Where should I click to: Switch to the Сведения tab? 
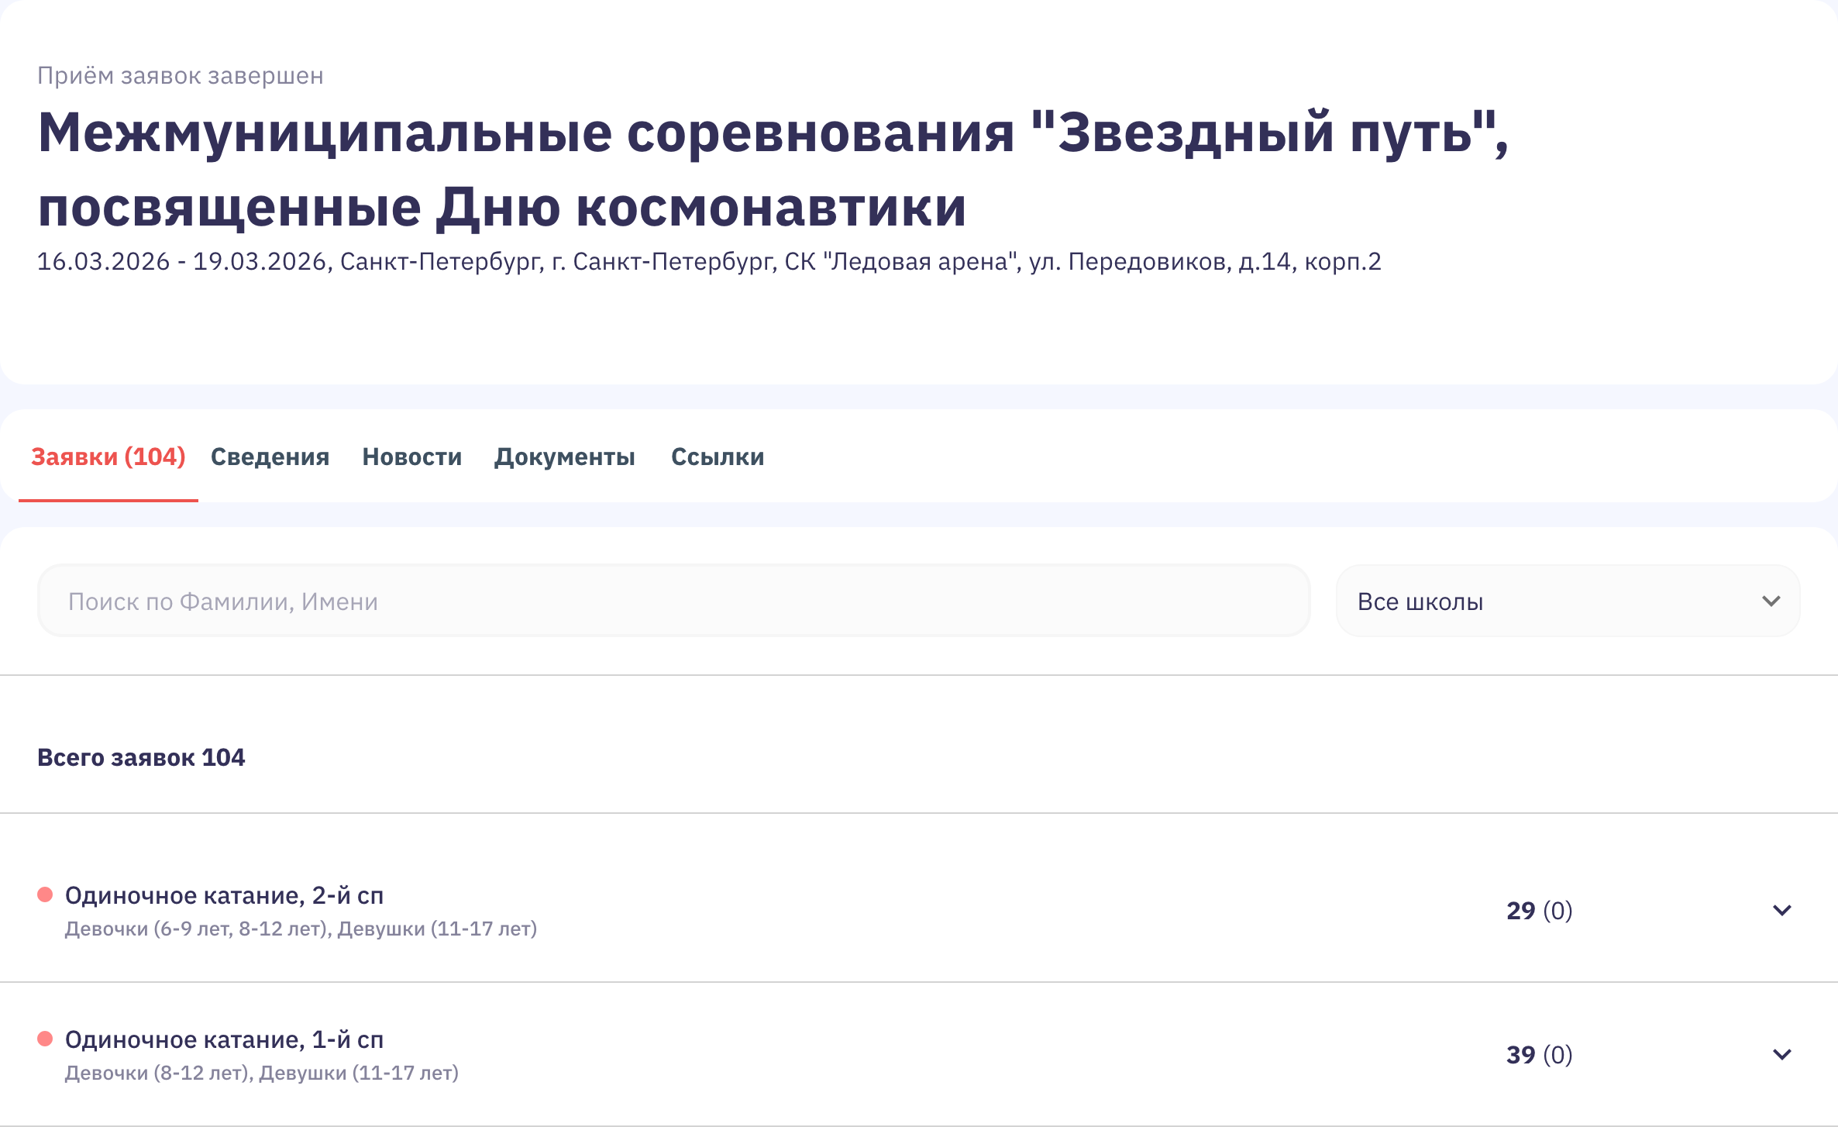coord(270,457)
